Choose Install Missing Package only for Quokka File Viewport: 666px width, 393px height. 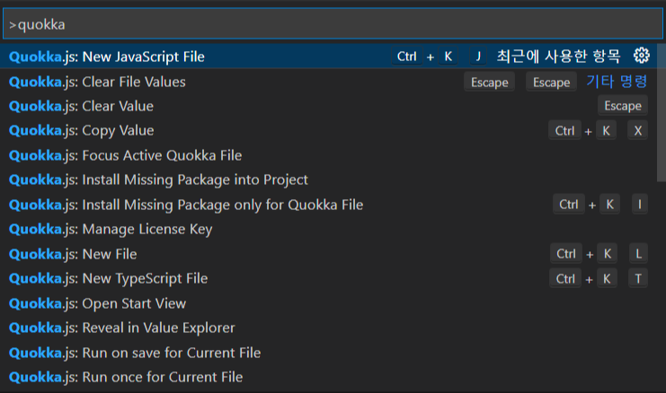328,205
